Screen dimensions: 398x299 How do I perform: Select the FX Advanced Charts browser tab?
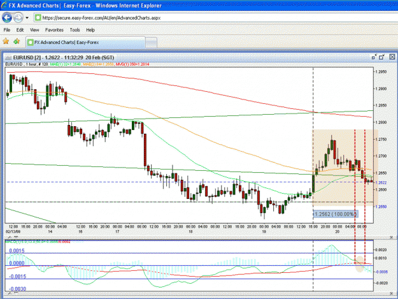point(85,43)
